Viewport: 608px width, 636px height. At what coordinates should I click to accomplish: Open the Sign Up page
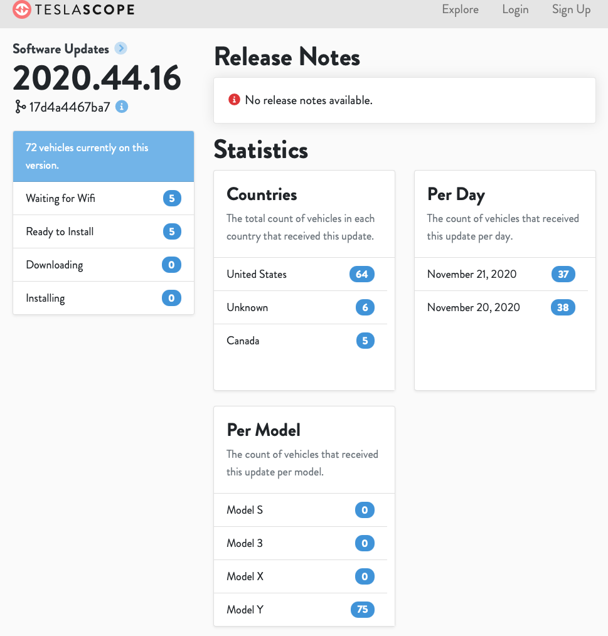(x=571, y=9)
